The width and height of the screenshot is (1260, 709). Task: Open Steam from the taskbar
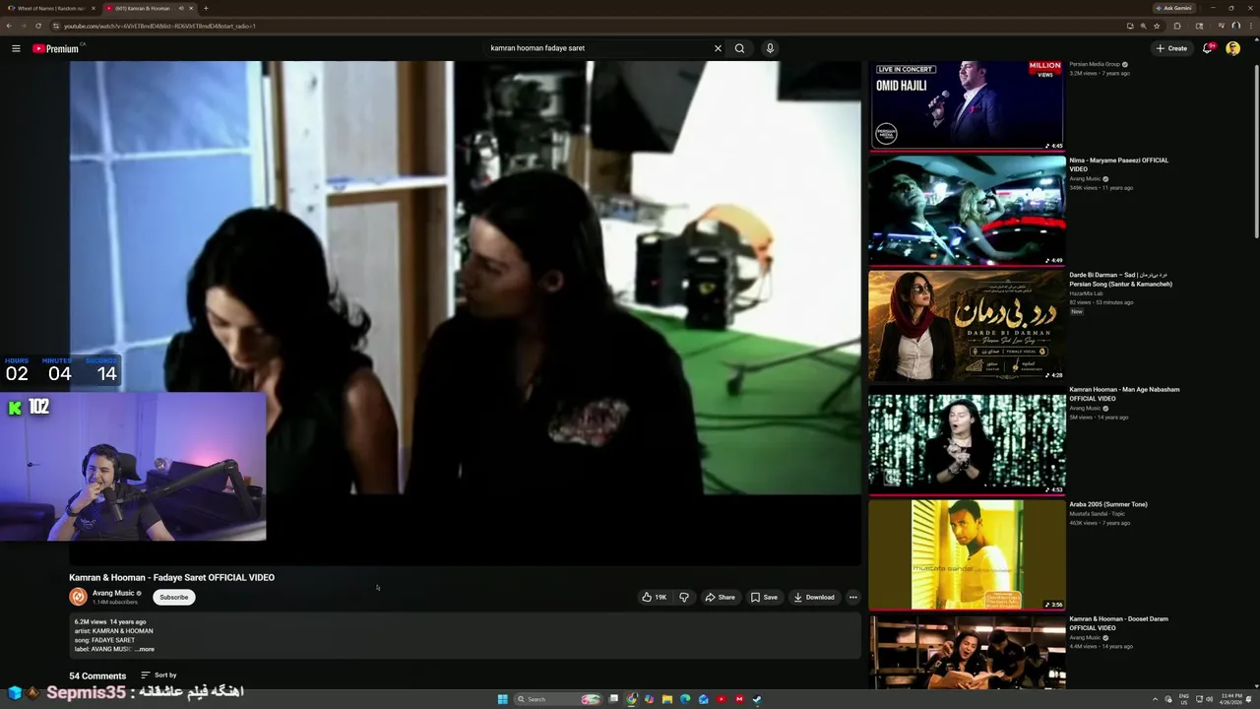coord(757,699)
